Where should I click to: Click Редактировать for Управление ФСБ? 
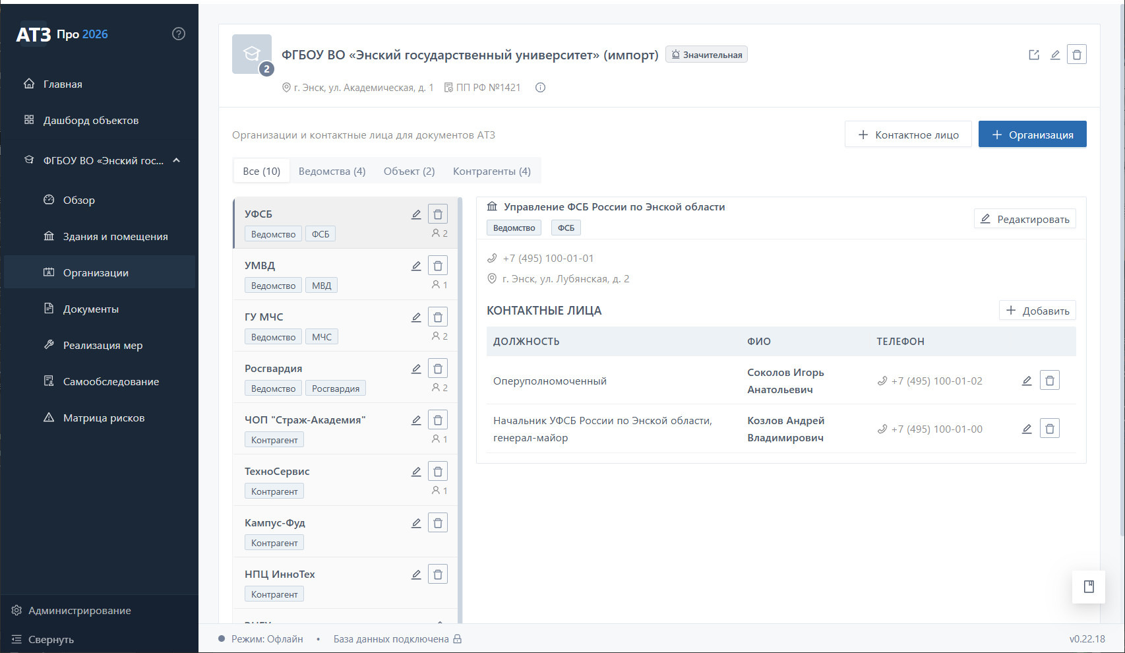coord(1025,219)
